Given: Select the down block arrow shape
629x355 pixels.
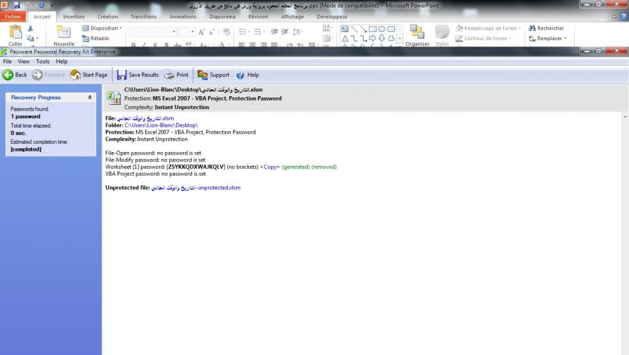Looking at the screenshot, I should 382,38.
